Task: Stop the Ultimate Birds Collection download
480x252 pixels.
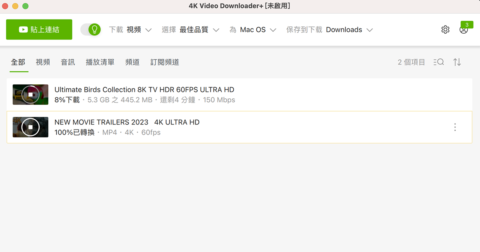Action: pyautogui.click(x=30, y=94)
